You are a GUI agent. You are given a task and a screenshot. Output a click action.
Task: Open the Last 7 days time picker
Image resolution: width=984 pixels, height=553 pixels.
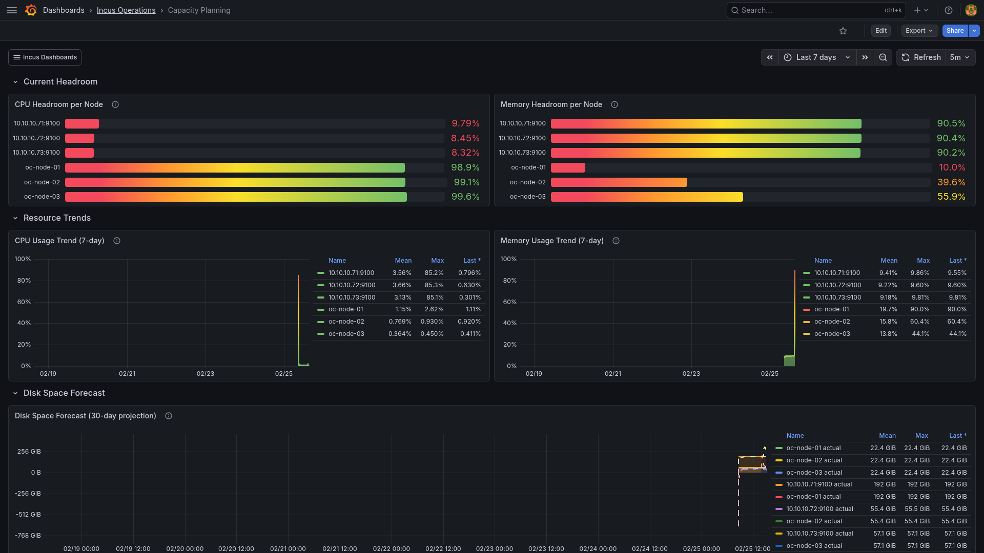click(817, 57)
